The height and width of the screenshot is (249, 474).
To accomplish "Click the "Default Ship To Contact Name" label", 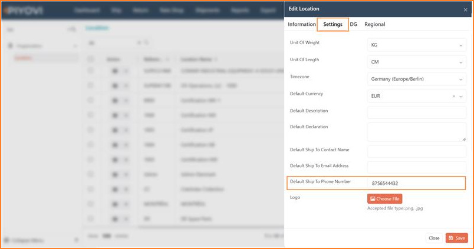I will tap(320, 150).
